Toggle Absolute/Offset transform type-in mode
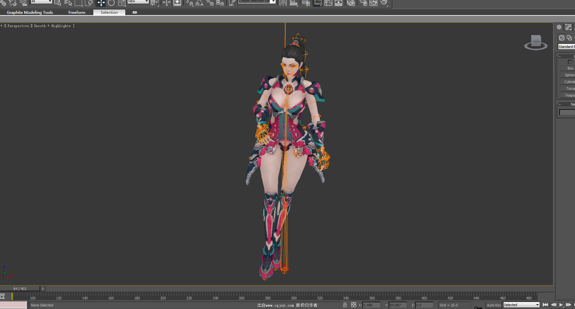This screenshot has width=575, height=309. [353, 305]
